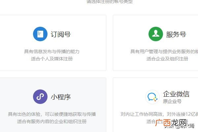Click text 适合企业及组织注册
198x132 pixels.
(x=167, y=59)
